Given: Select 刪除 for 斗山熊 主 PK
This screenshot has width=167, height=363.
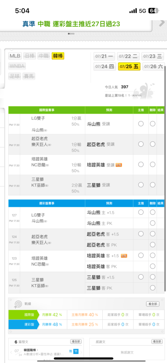Looking at the screenshot, I should pyautogui.click(x=153, y=223).
